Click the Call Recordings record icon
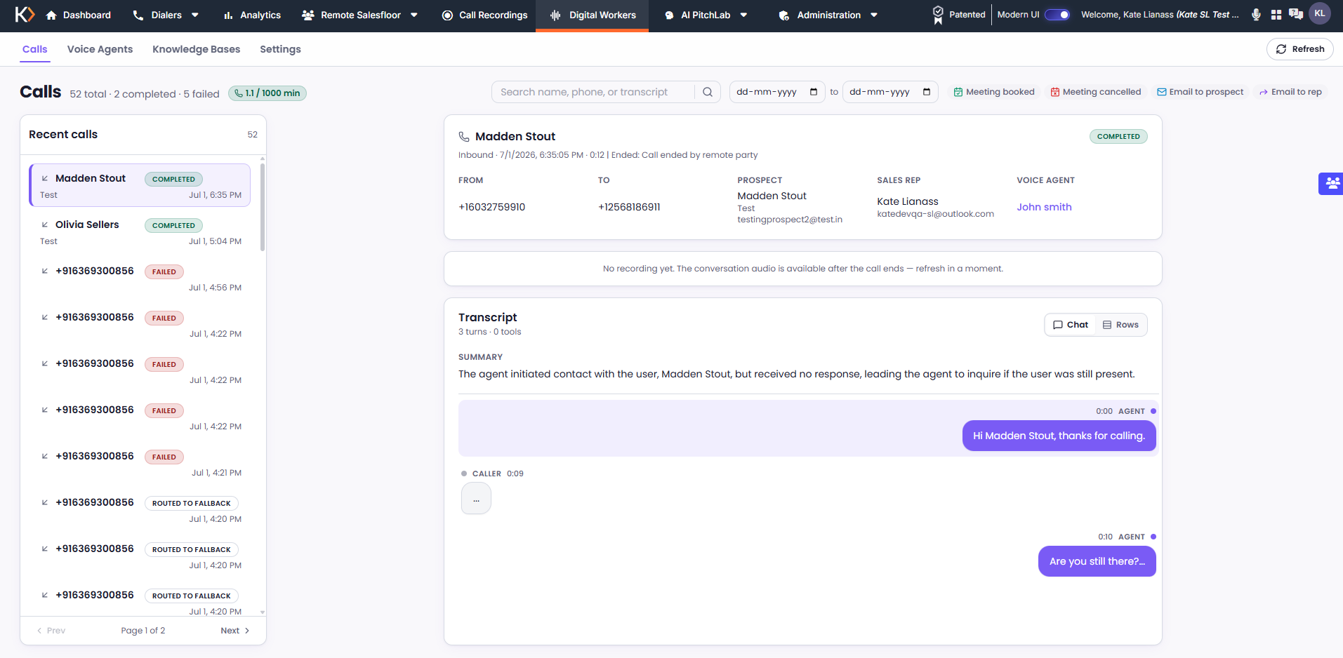1343x658 pixels. pos(447,15)
